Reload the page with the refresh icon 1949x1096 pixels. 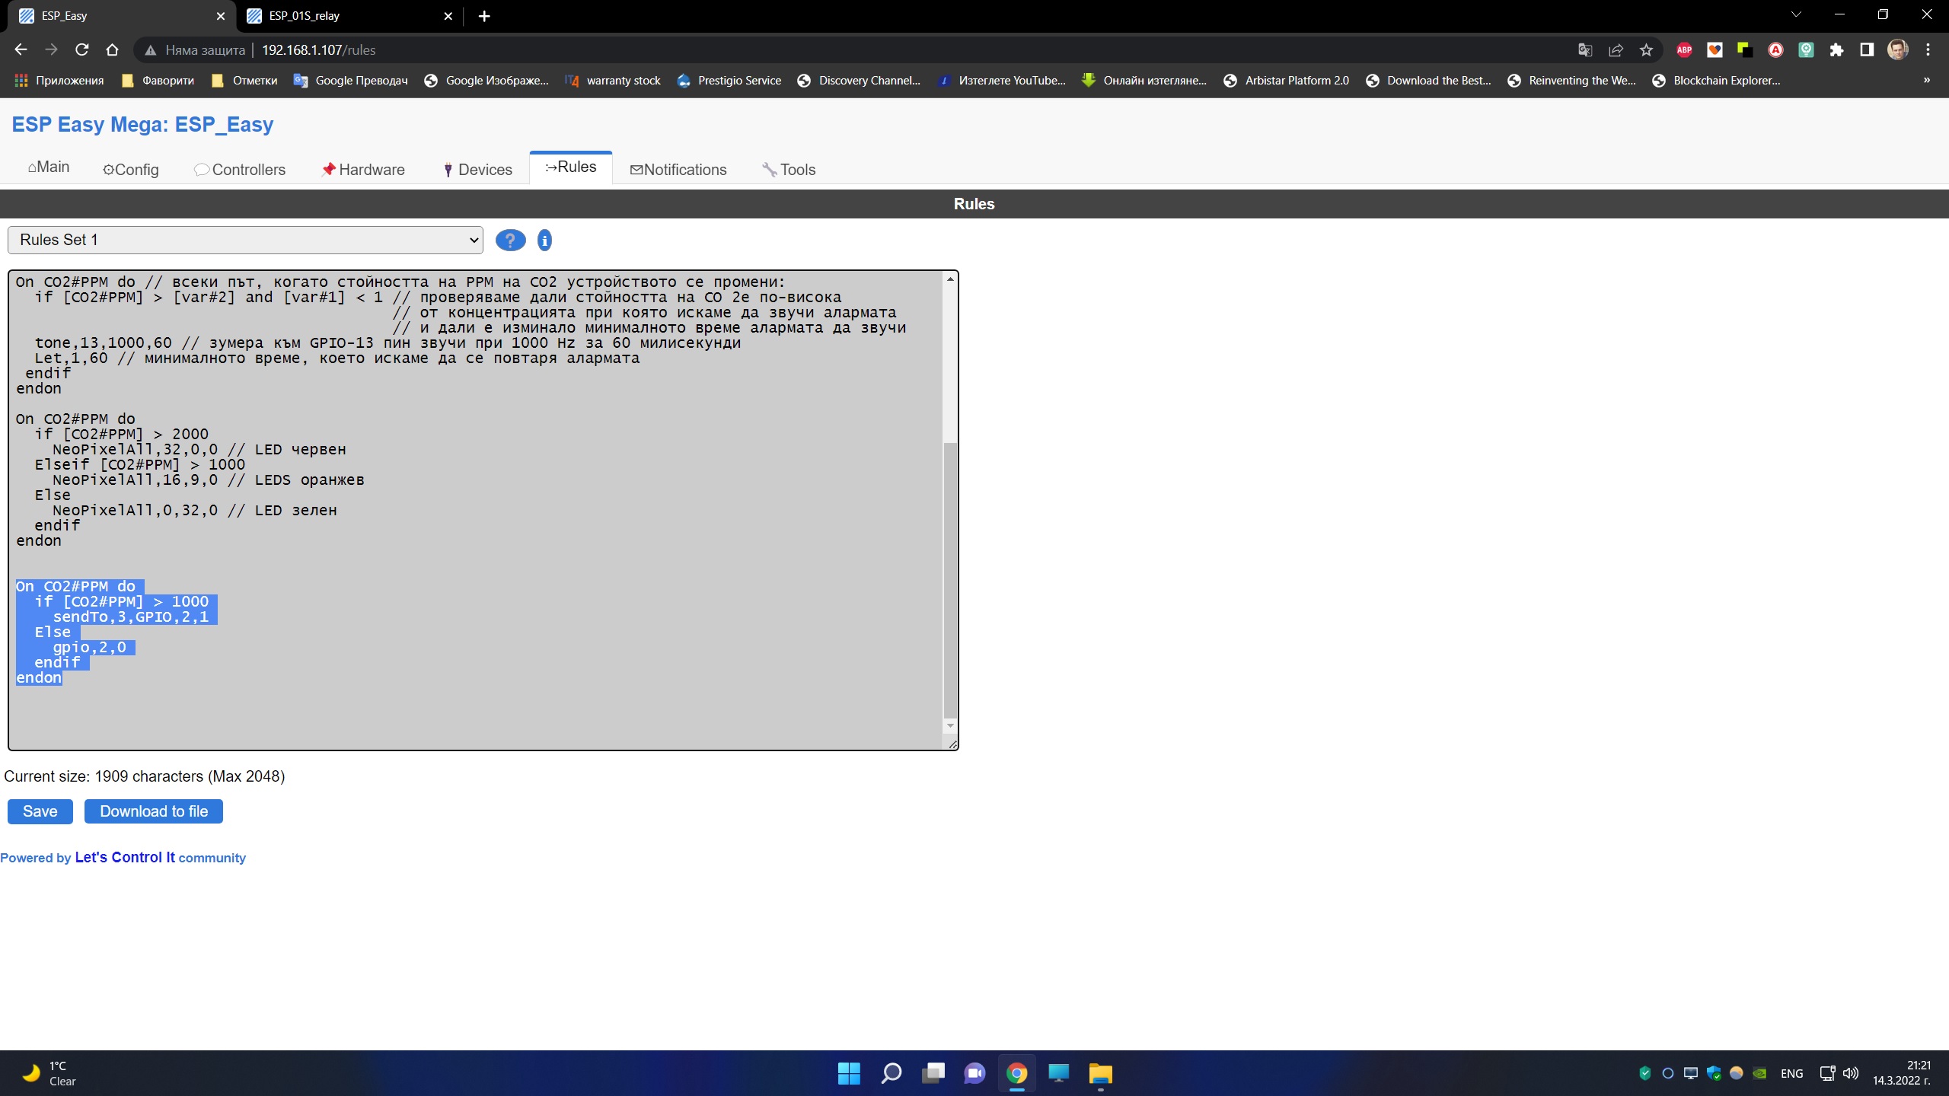[81, 50]
